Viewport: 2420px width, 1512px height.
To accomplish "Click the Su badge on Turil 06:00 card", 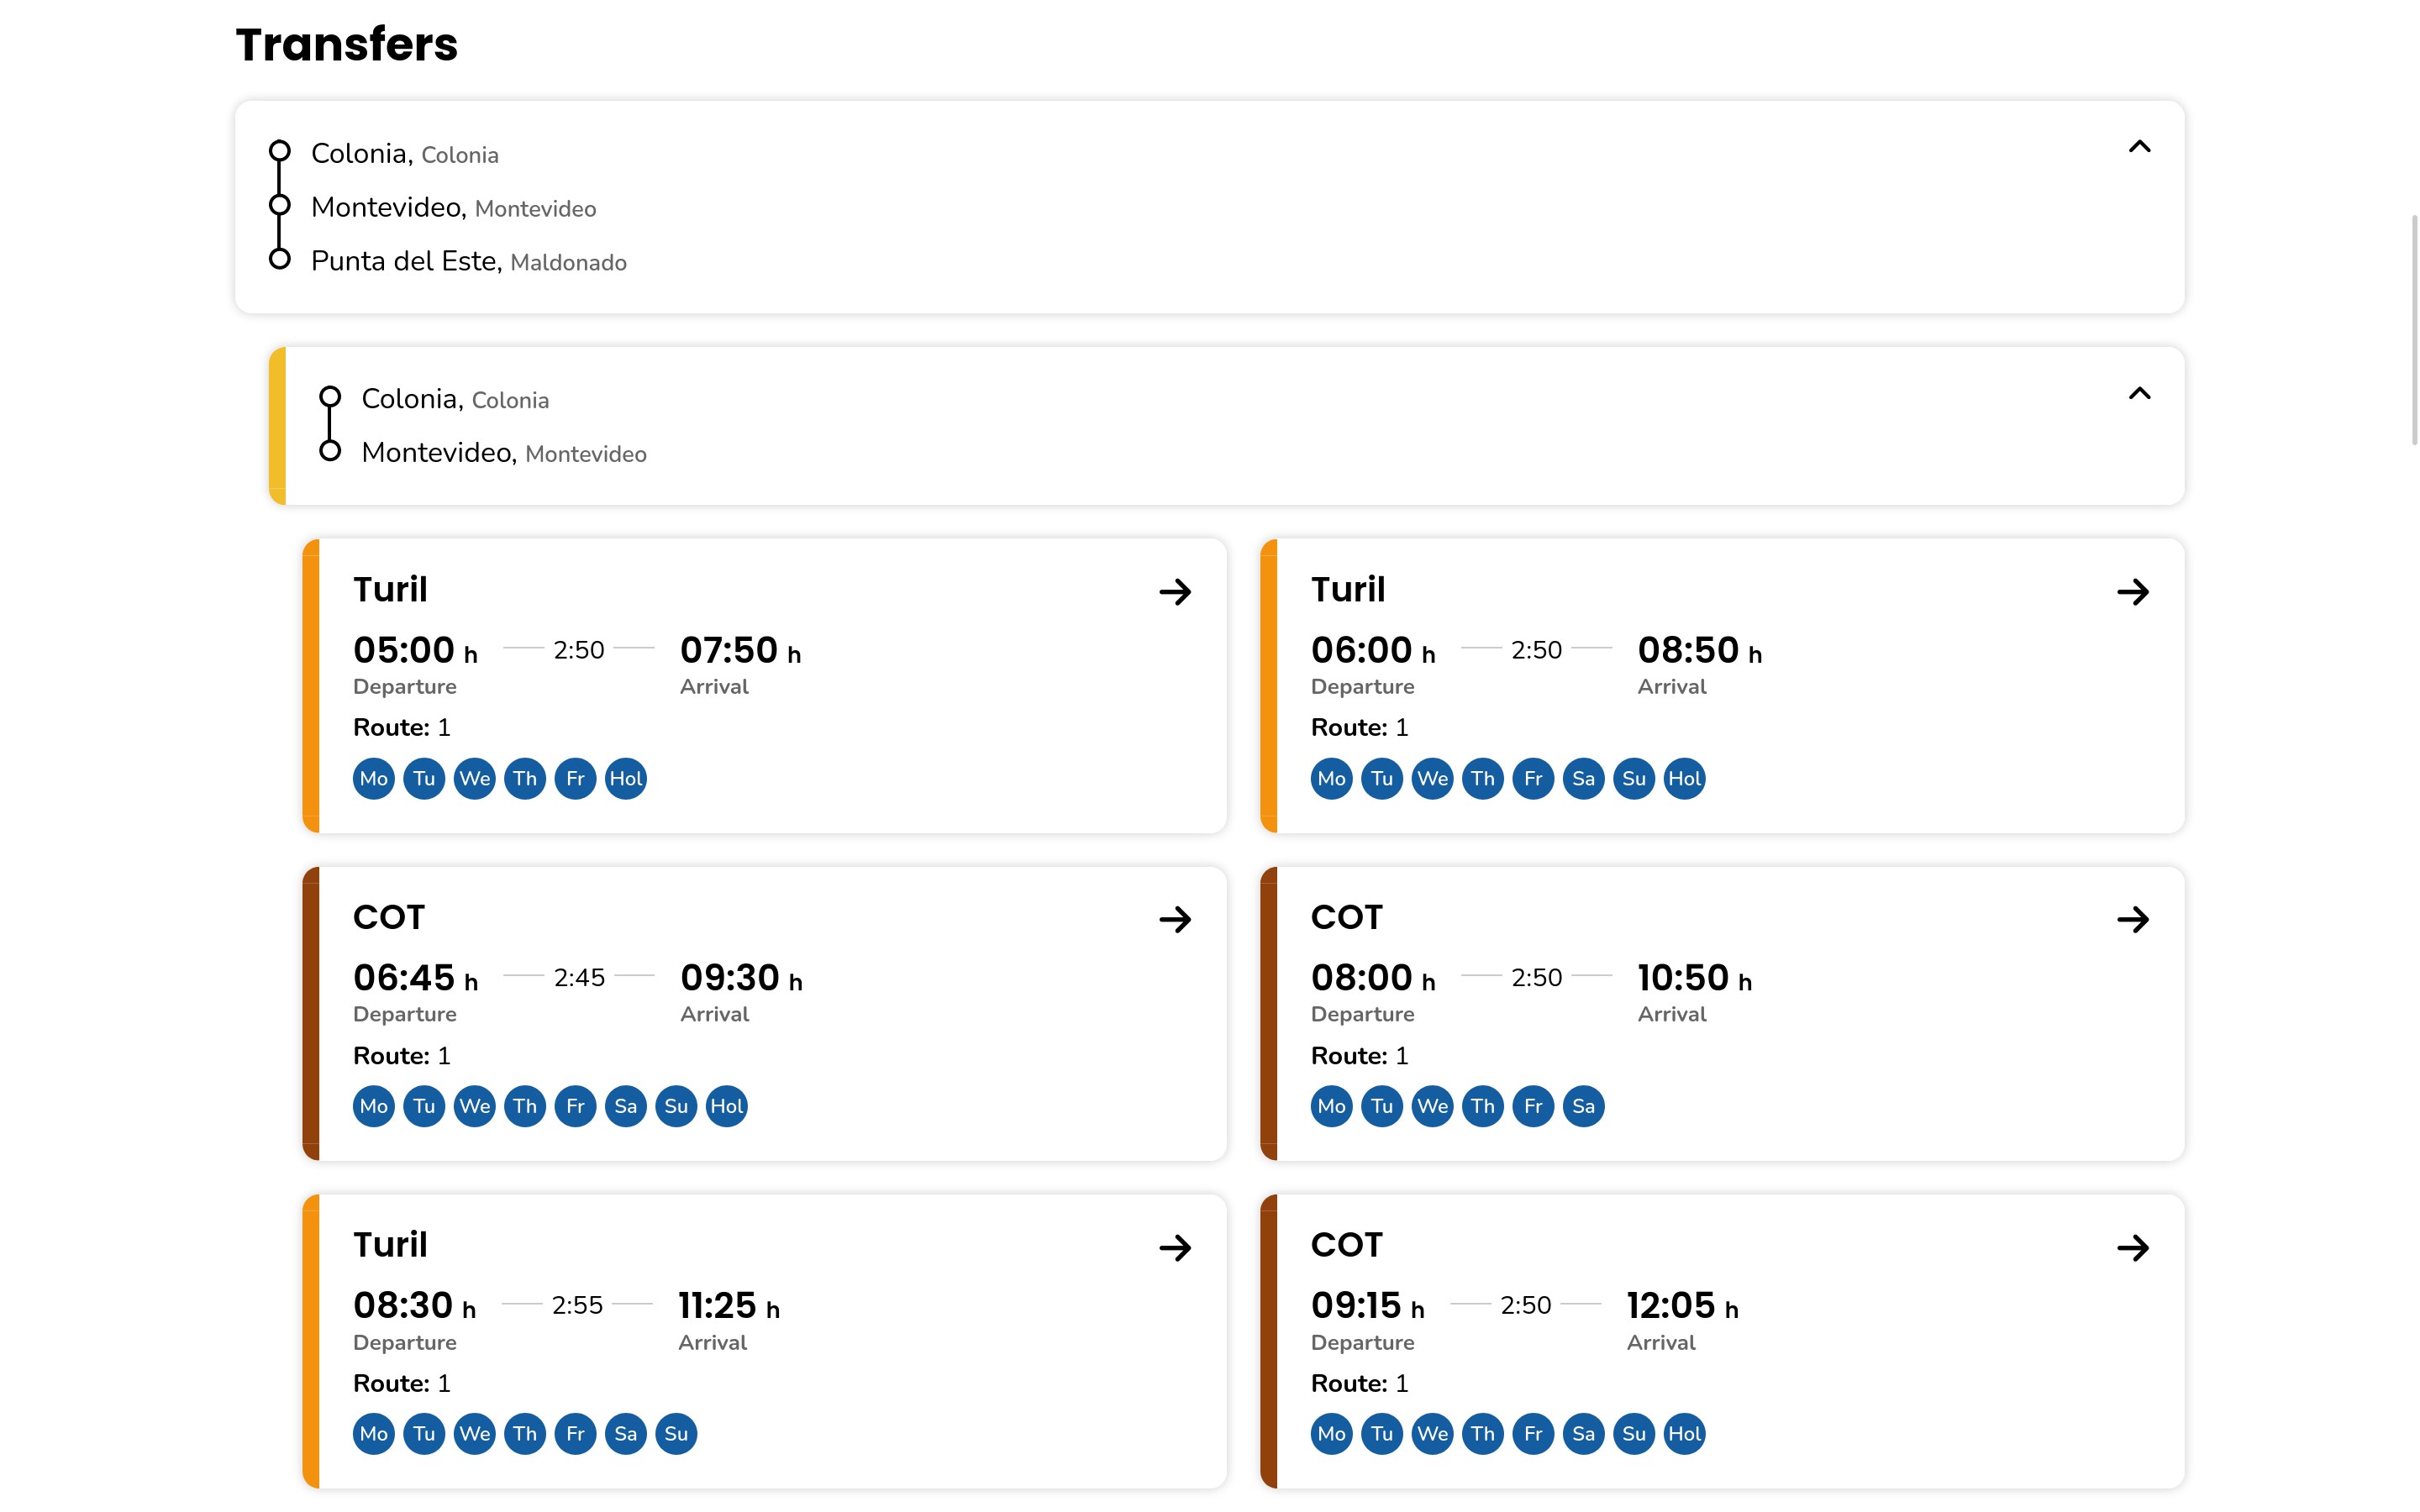I will point(1633,779).
